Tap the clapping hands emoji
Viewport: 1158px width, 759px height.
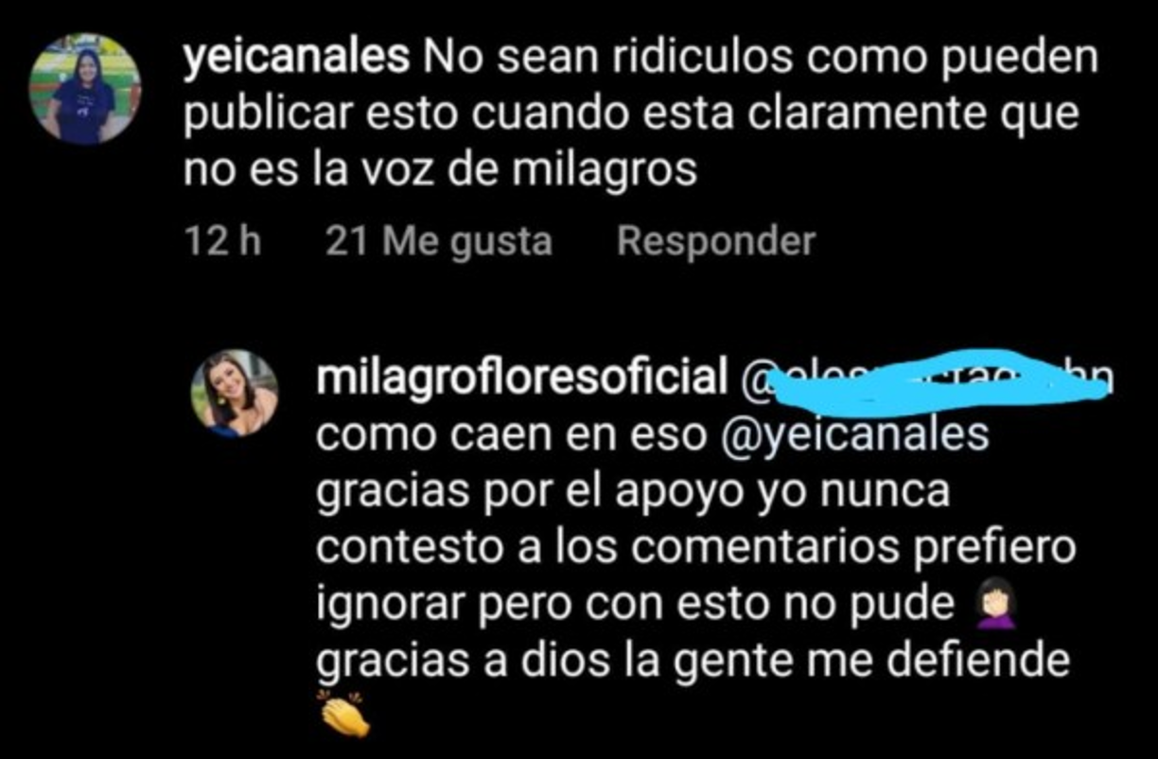click(x=344, y=715)
